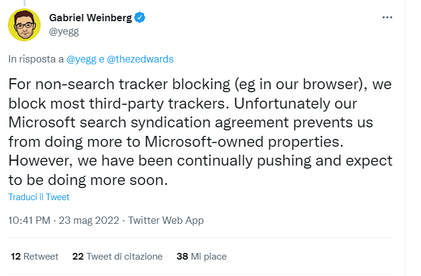This screenshot has width=421, height=276.
Task: Click the Twitter Web App source label
Action: tap(166, 221)
